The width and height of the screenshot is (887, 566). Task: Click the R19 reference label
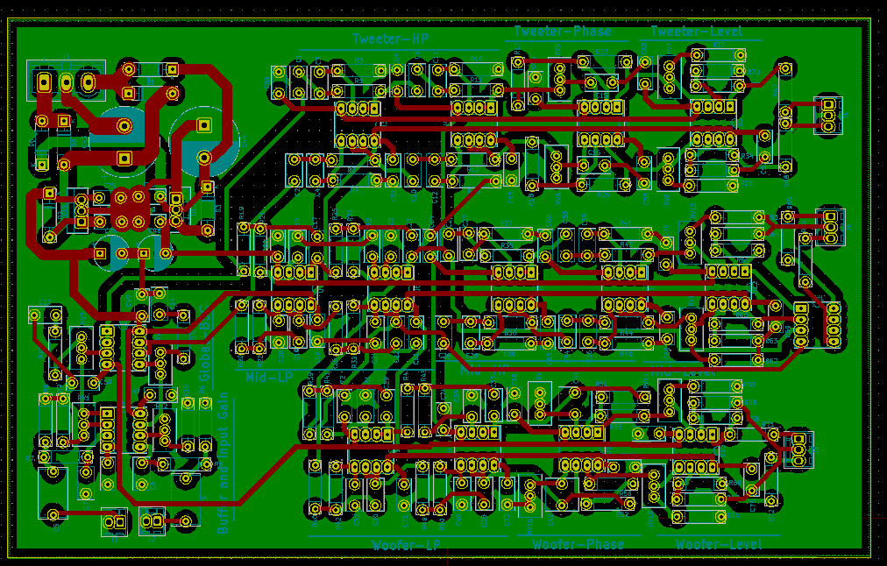pyautogui.click(x=242, y=212)
